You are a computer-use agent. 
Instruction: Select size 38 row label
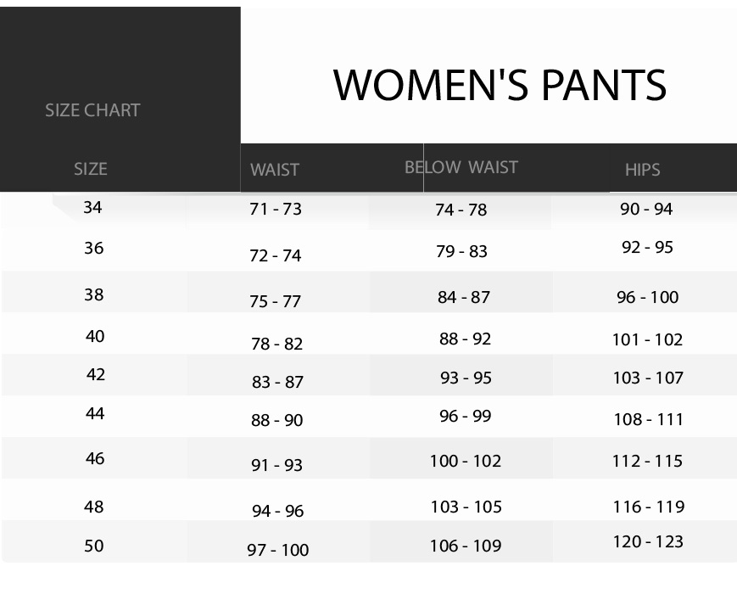(x=93, y=294)
